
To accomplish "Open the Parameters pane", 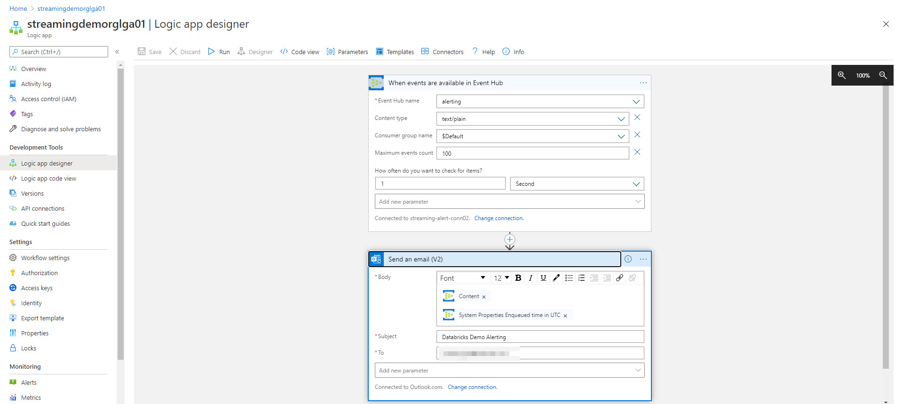I will (x=348, y=52).
